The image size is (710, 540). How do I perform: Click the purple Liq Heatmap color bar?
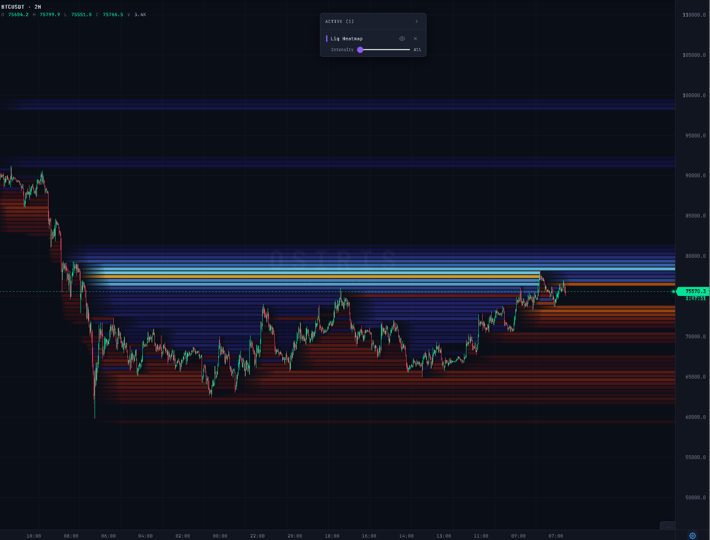coord(327,39)
